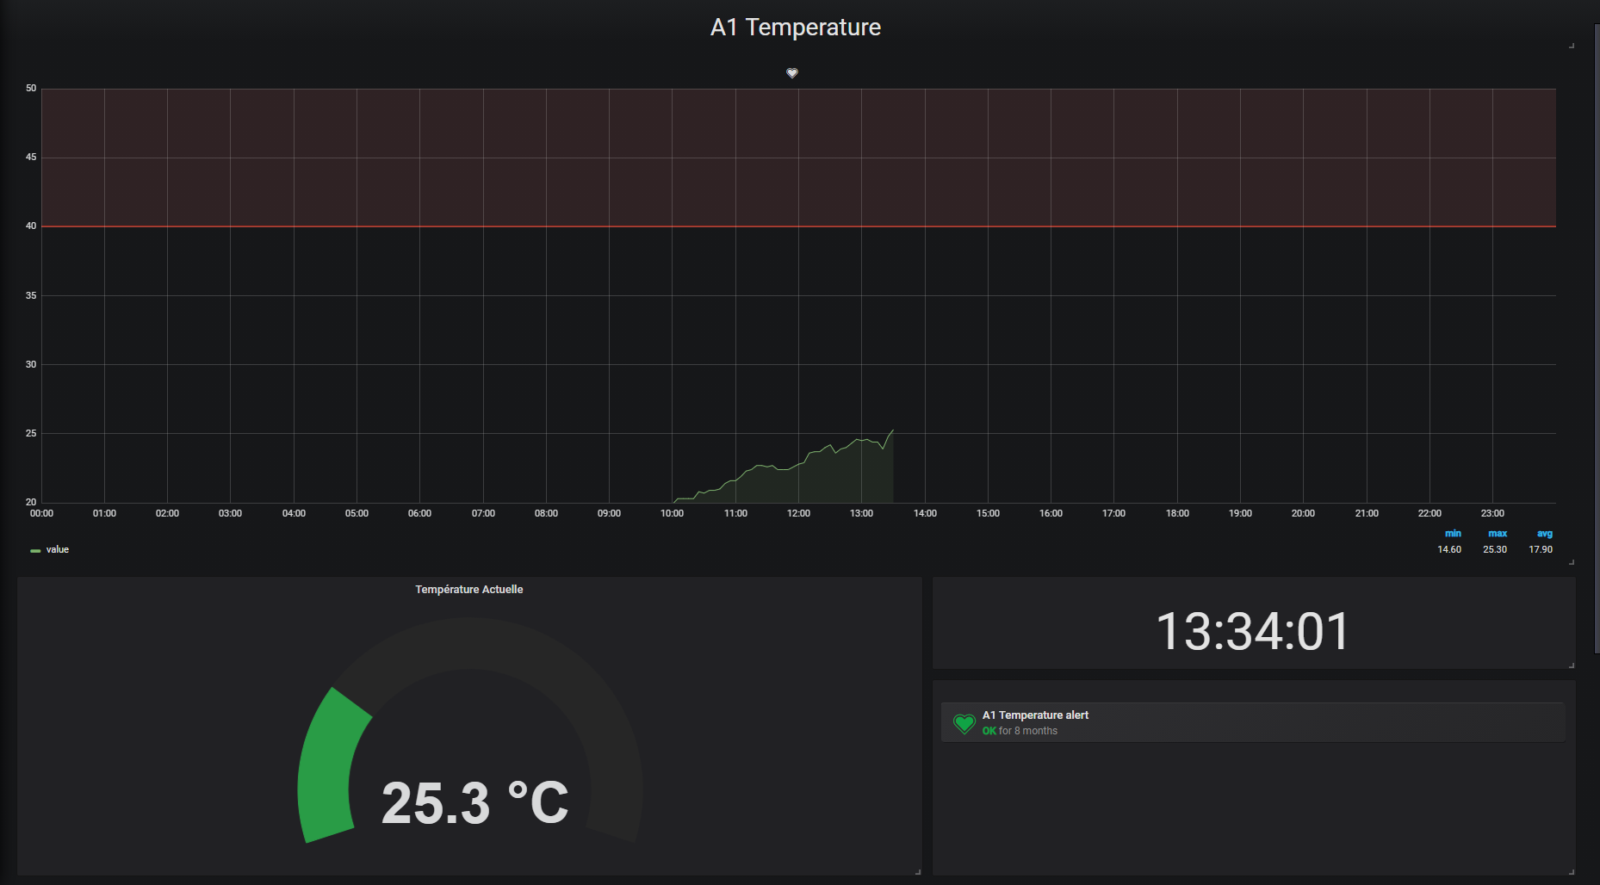Click the 23:00 label on the time axis
The image size is (1600, 885).
pos(1492,513)
